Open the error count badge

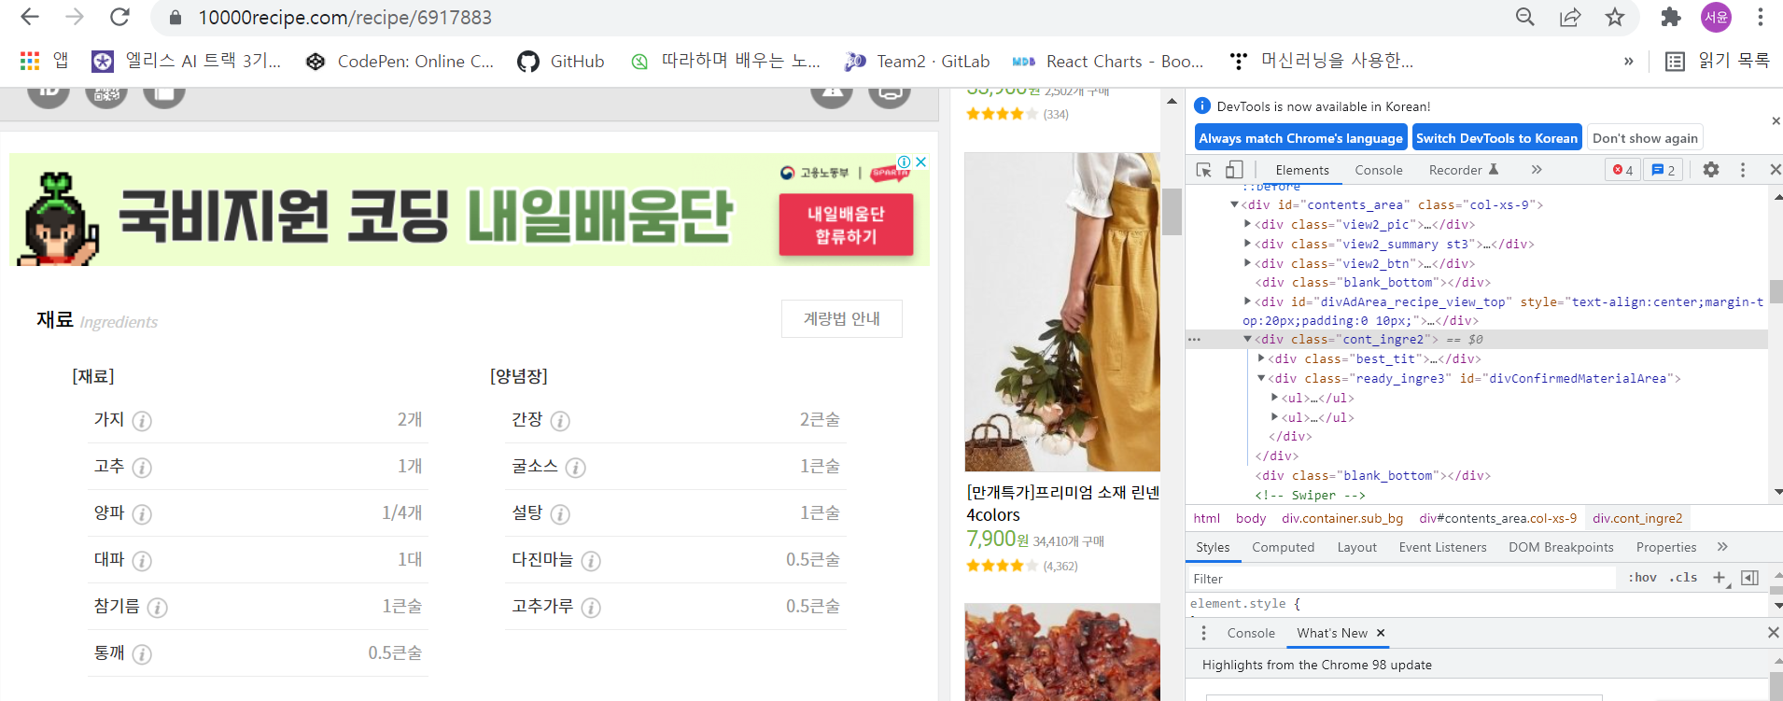point(1623,170)
